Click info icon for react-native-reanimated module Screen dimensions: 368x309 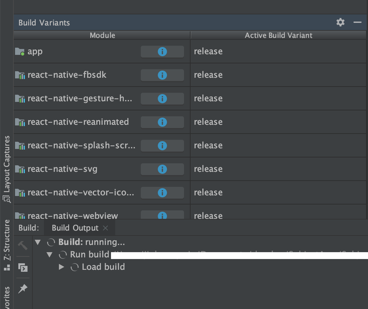162,122
